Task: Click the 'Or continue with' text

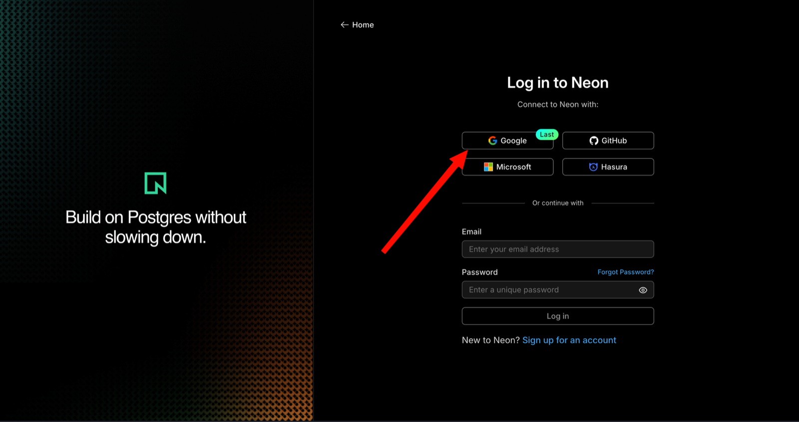Action: [x=558, y=203]
